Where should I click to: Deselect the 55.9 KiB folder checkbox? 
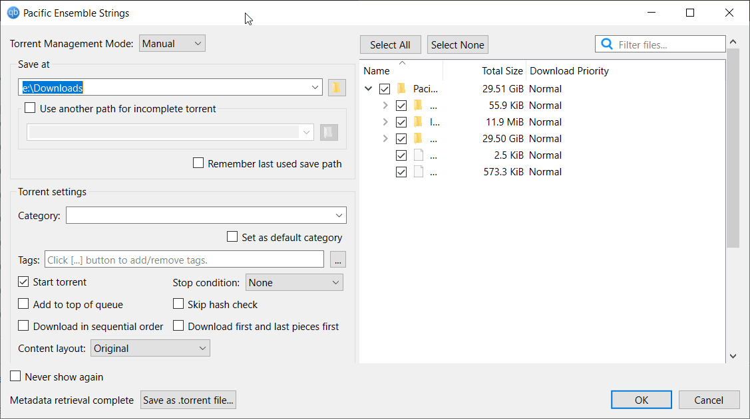tap(401, 106)
